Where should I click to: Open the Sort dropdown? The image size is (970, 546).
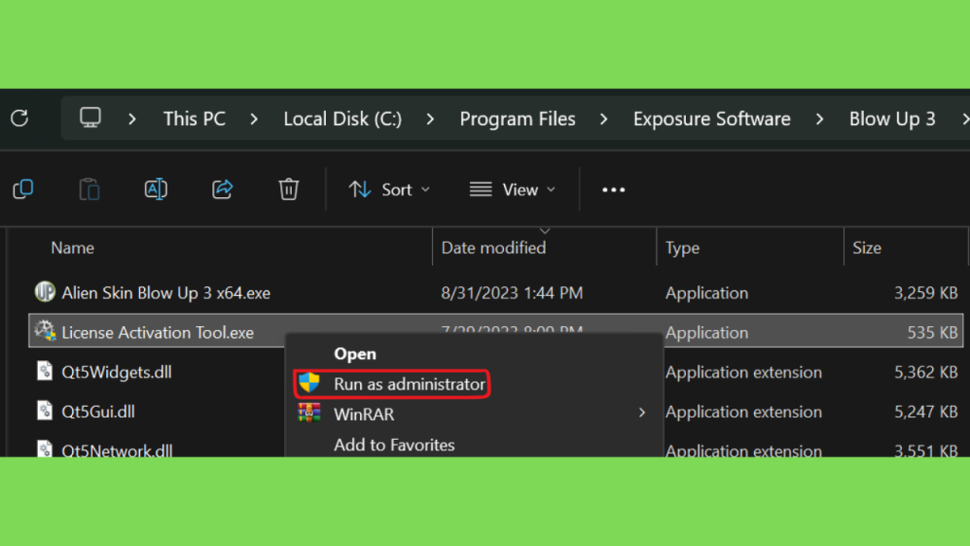(x=388, y=190)
